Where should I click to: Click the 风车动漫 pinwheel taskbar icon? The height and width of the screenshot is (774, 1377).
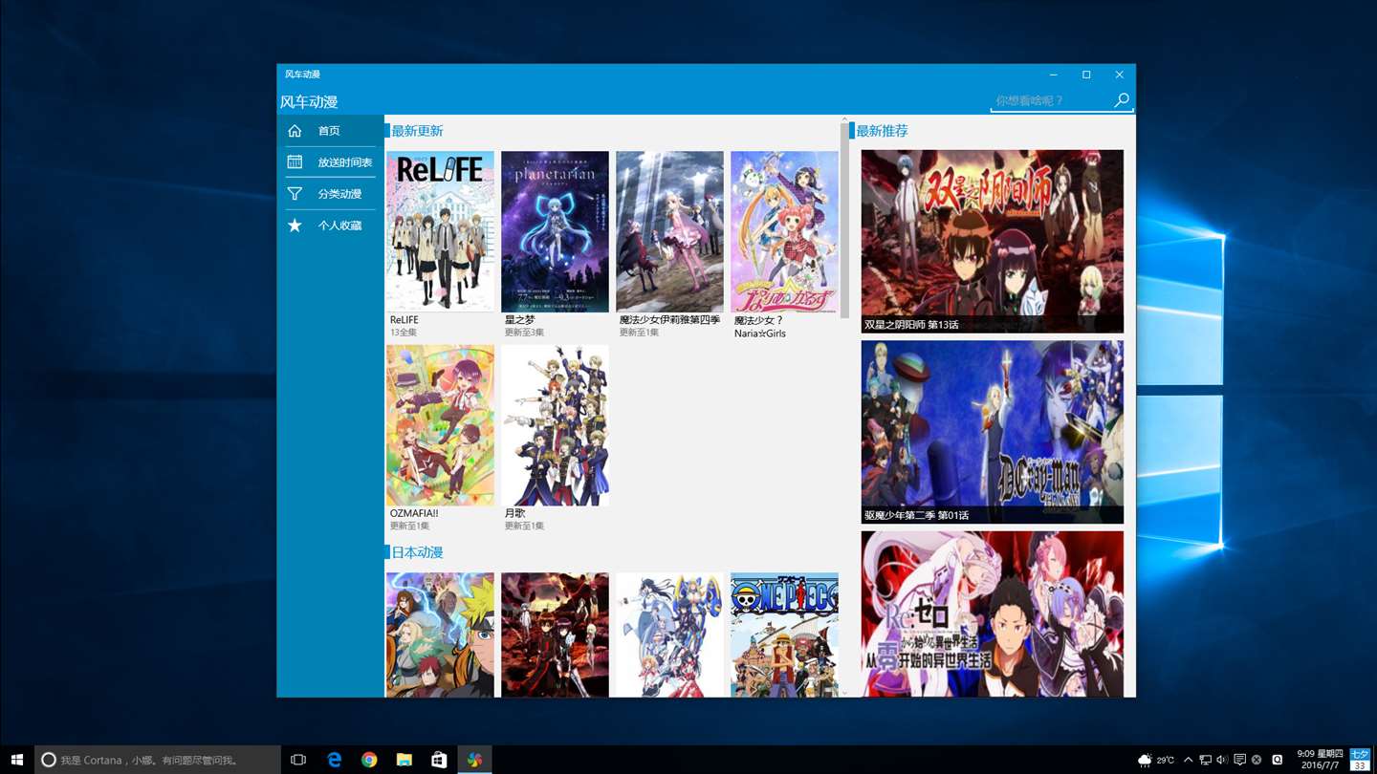[x=474, y=760]
